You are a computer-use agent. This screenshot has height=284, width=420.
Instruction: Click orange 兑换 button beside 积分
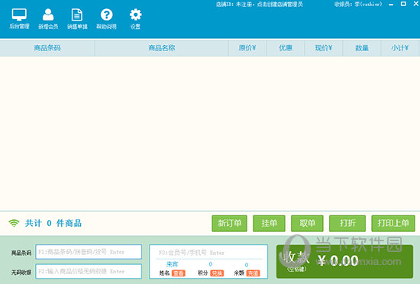point(217,273)
